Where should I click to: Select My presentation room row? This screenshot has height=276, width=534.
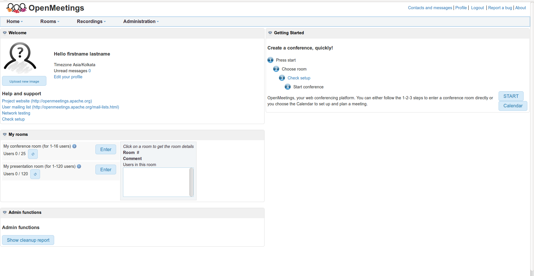[x=61, y=171]
